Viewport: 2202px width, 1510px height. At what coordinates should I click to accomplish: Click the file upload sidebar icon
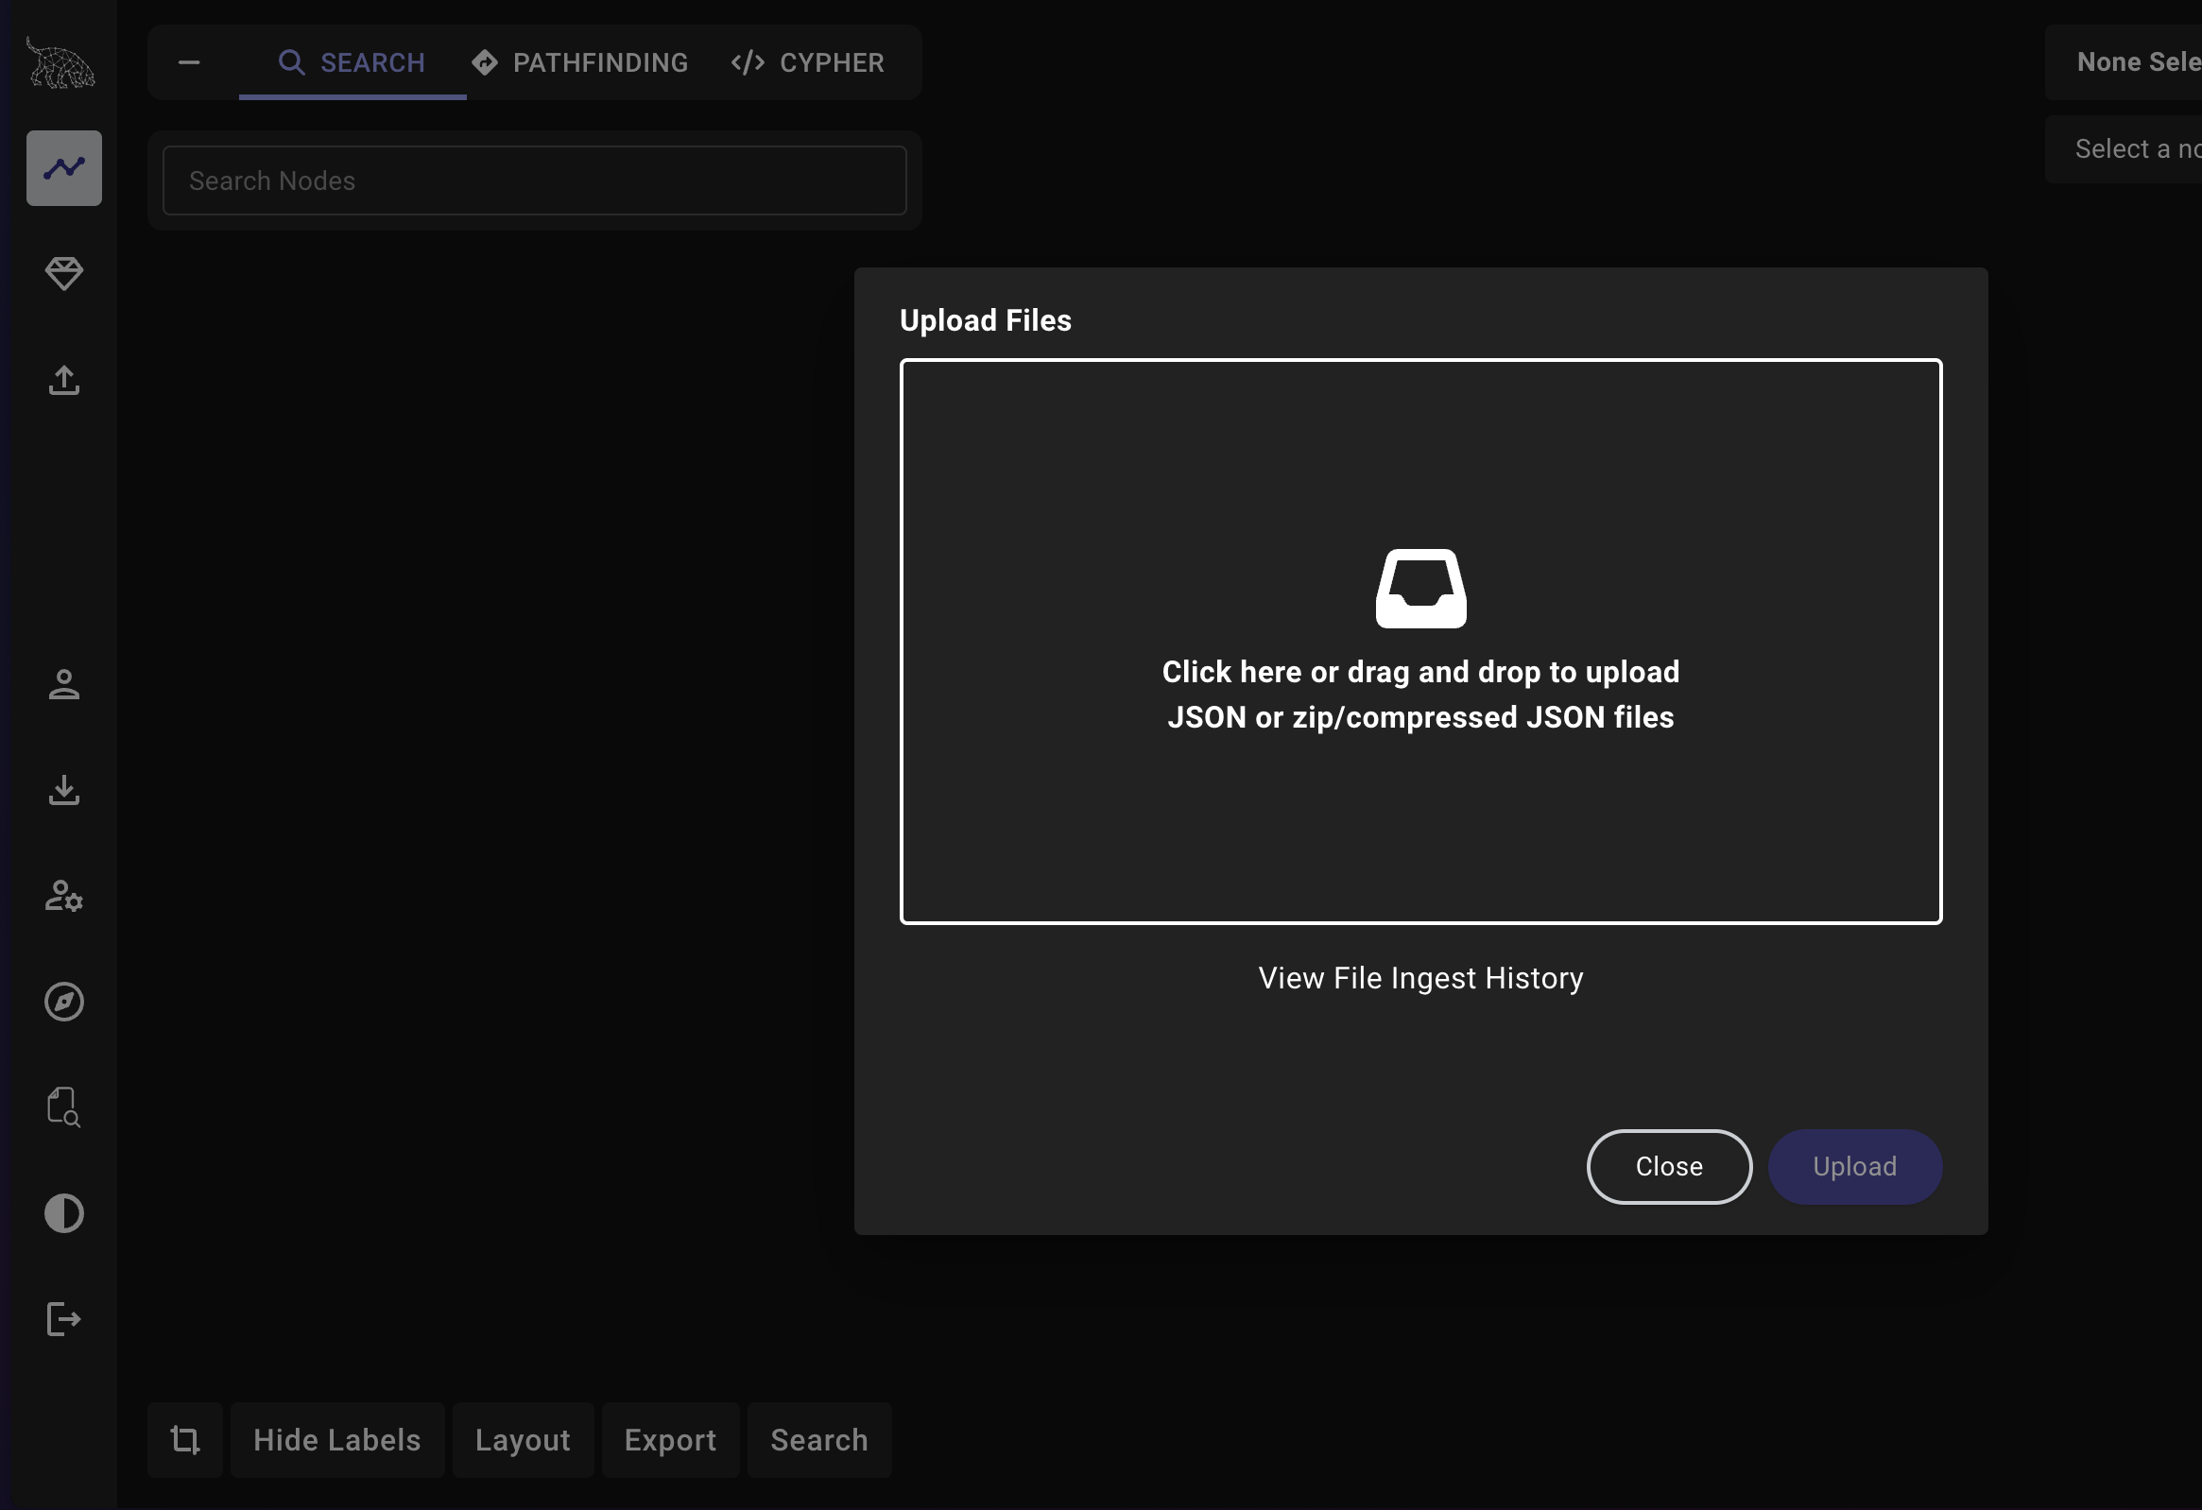pyautogui.click(x=63, y=381)
